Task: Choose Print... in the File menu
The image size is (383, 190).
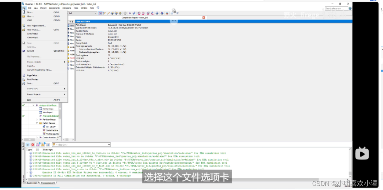Action: (45, 83)
